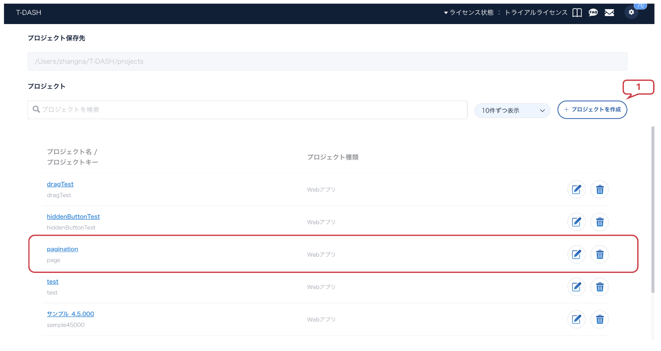661x351 pixels.
Task: Edit the pagination project
Action: (x=576, y=254)
